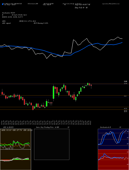
Task: Click the red RSI chart panel
Action: point(113,160)
